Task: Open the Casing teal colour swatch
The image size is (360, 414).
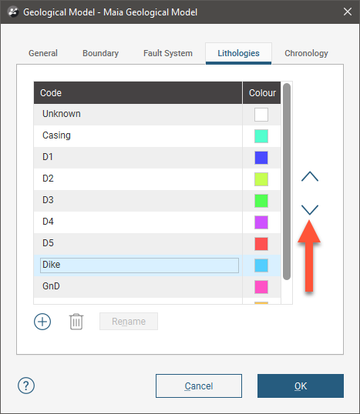Action: click(x=261, y=136)
